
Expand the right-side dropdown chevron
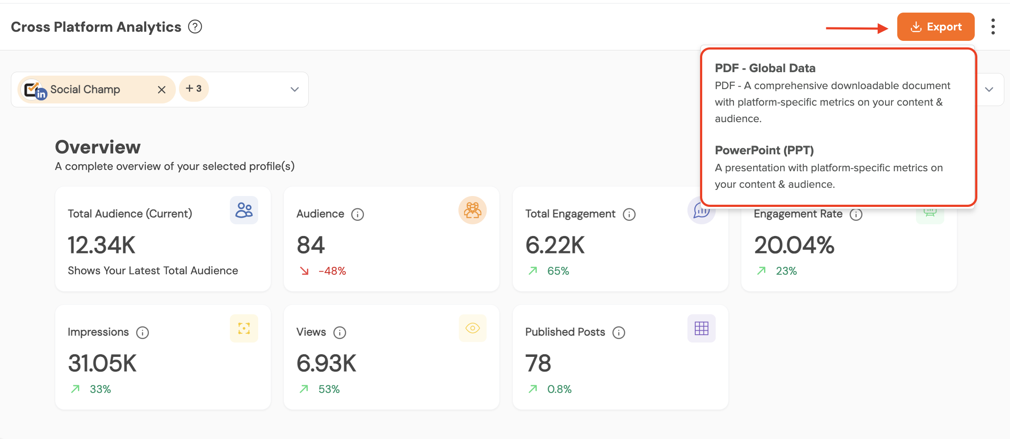[989, 90]
